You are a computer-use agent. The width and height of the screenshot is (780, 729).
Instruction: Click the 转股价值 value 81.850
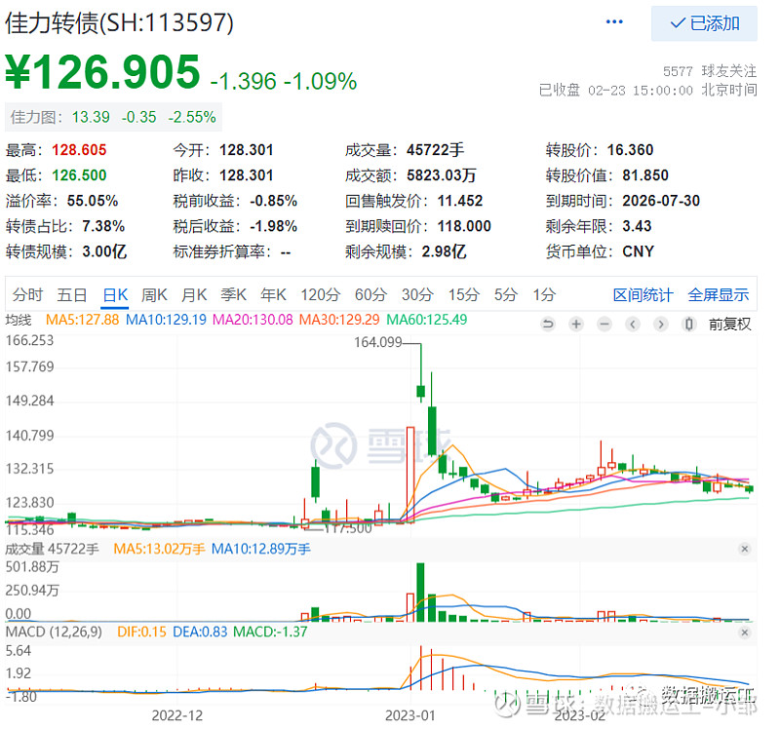pyautogui.click(x=645, y=175)
